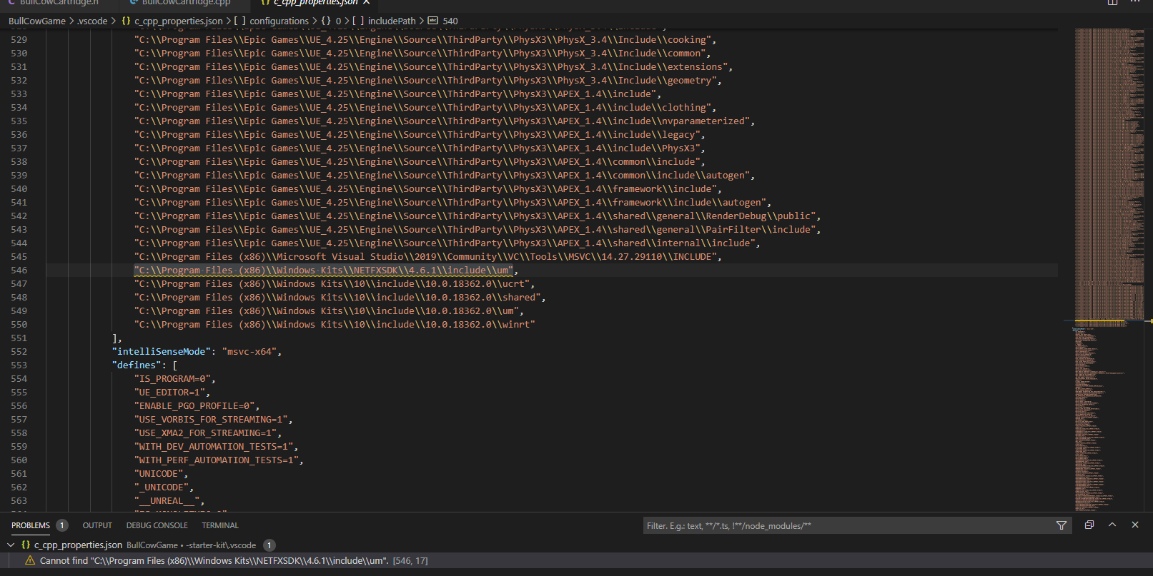Click the PhysX_3.4 Include cooking path
Viewport: 1153px width, 576px height.
point(422,40)
